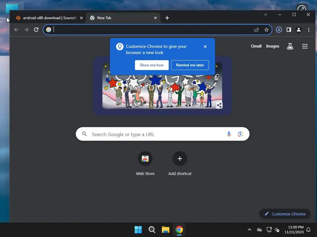This screenshot has height=237, width=317.
Task: Select the New Tab tab
Action: 123,18
